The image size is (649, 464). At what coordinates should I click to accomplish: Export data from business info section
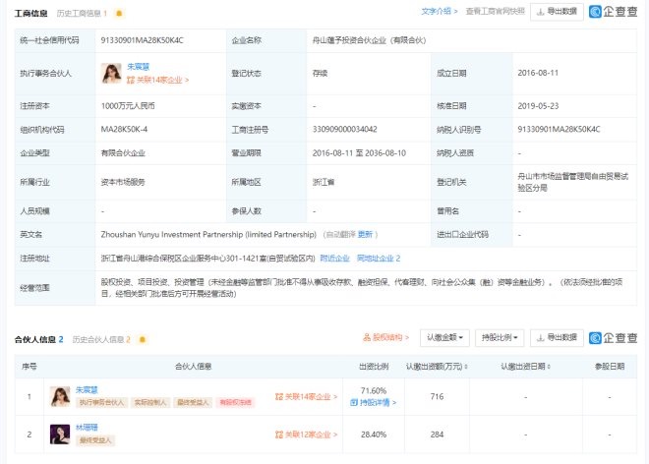coord(557,12)
